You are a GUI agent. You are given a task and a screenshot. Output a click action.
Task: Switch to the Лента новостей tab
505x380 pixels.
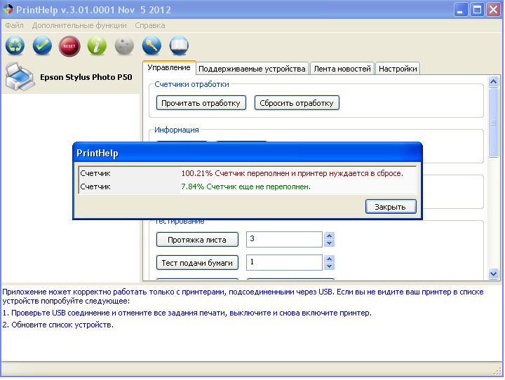[342, 69]
